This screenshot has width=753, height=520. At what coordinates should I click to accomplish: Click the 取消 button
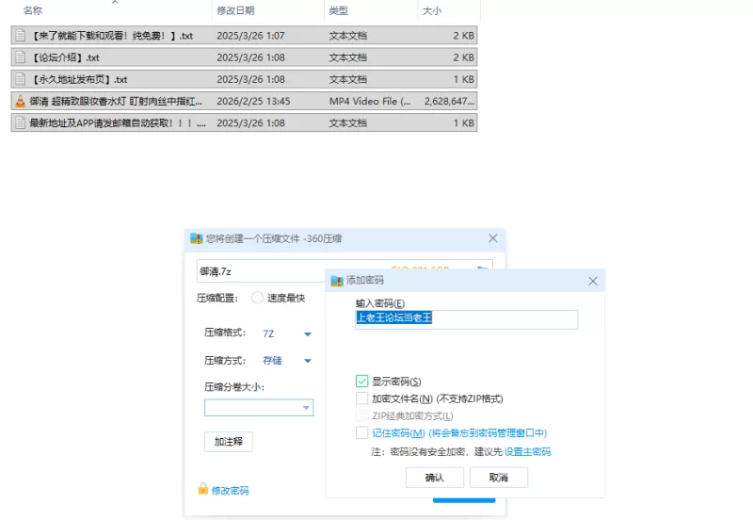pos(499,478)
